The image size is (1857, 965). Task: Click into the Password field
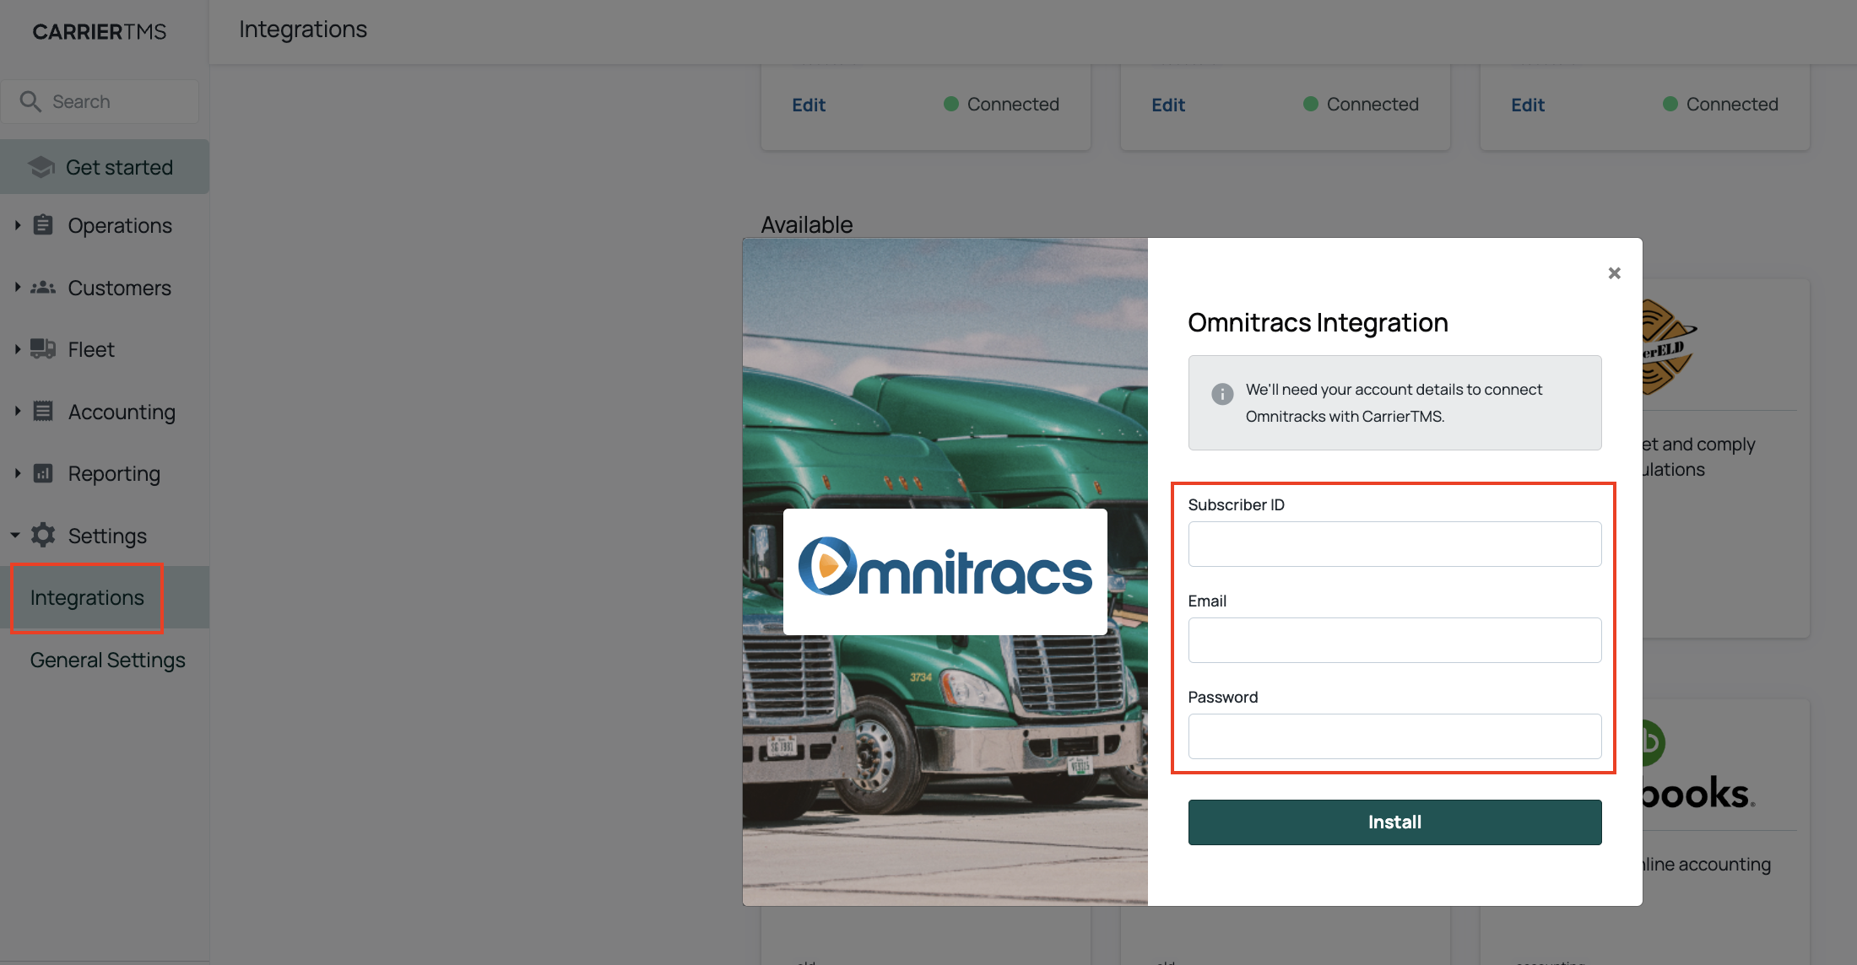1394,736
